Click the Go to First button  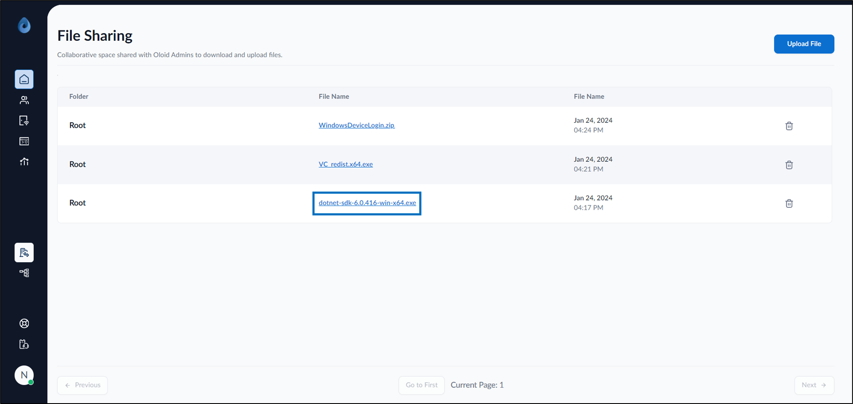point(421,385)
